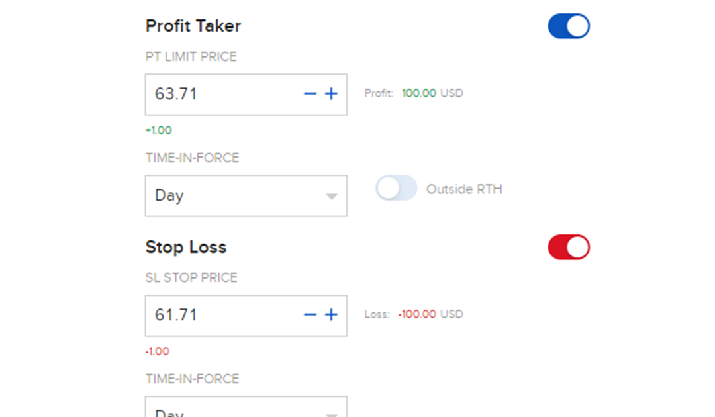This screenshot has height=417, width=715.
Task: Turn off the Stop Loss switch
Action: pyautogui.click(x=569, y=248)
